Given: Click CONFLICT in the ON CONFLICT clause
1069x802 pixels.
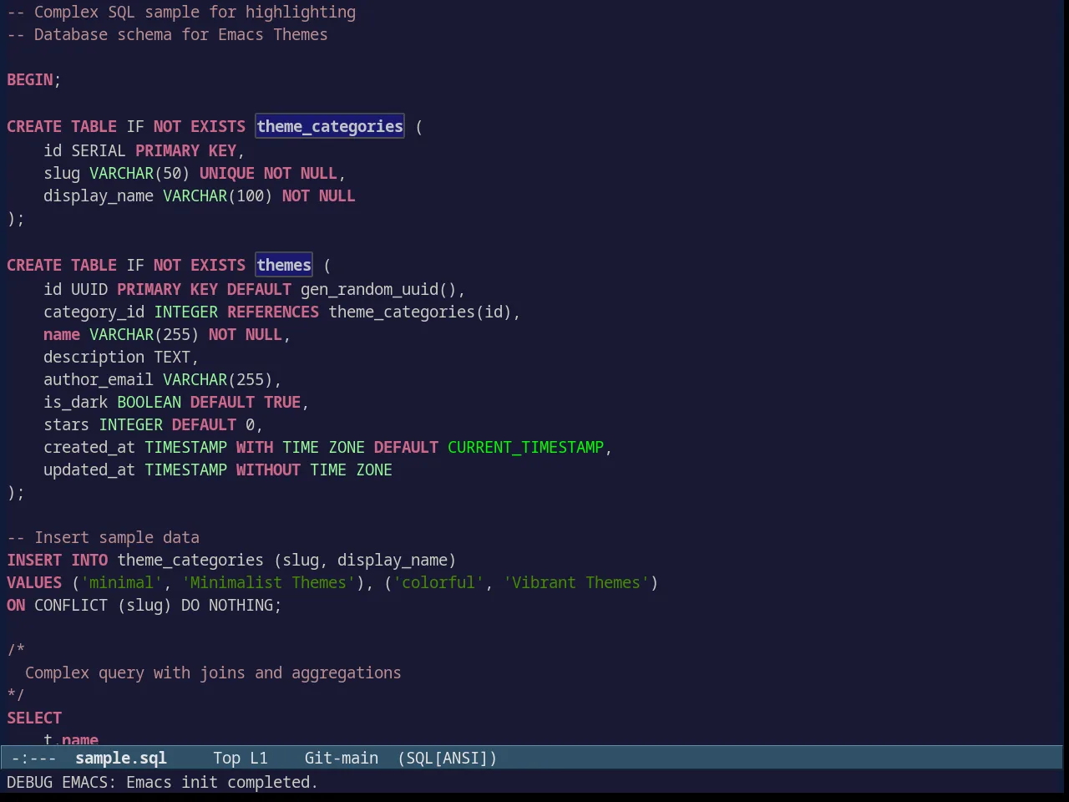Looking at the screenshot, I should pyautogui.click(x=71, y=605).
